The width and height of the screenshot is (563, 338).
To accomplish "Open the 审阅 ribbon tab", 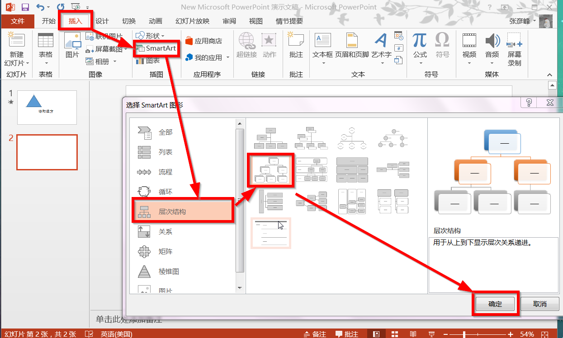I will [229, 21].
